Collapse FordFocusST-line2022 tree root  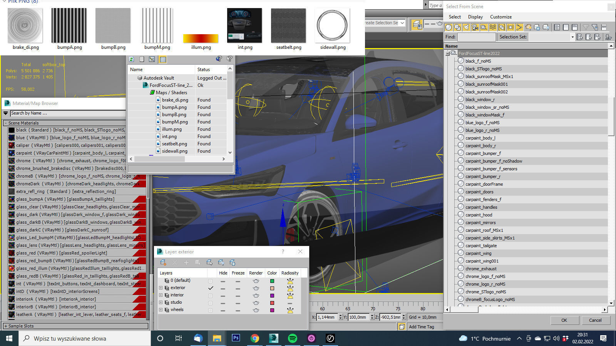coord(448,53)
